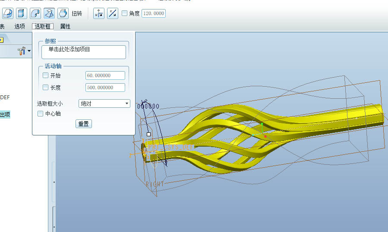The image size is (388, 232).
Task: Tick the 长度 checkbox
Action: pyautogui.click(x=46, y=88)
